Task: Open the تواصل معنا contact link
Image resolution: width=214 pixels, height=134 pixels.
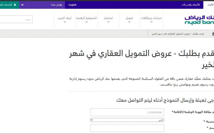Action: [x=57, y=5]
